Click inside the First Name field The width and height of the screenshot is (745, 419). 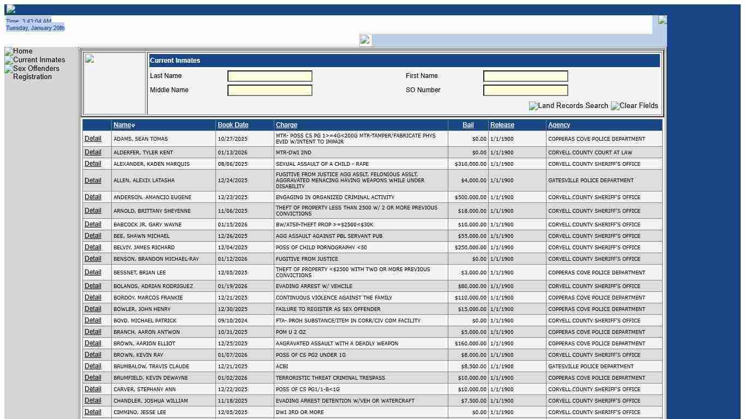(525, 76)
